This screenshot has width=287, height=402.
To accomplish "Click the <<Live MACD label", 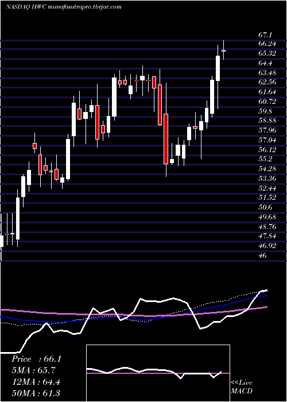I will pos(242,386).
